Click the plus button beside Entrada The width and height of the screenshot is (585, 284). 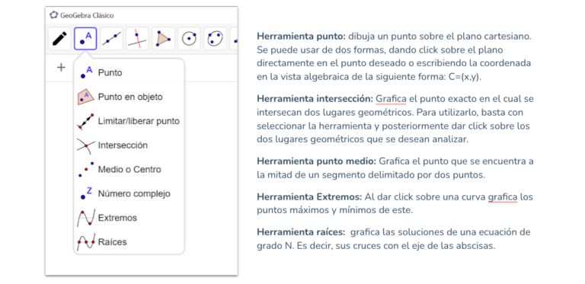pos(61,68)
